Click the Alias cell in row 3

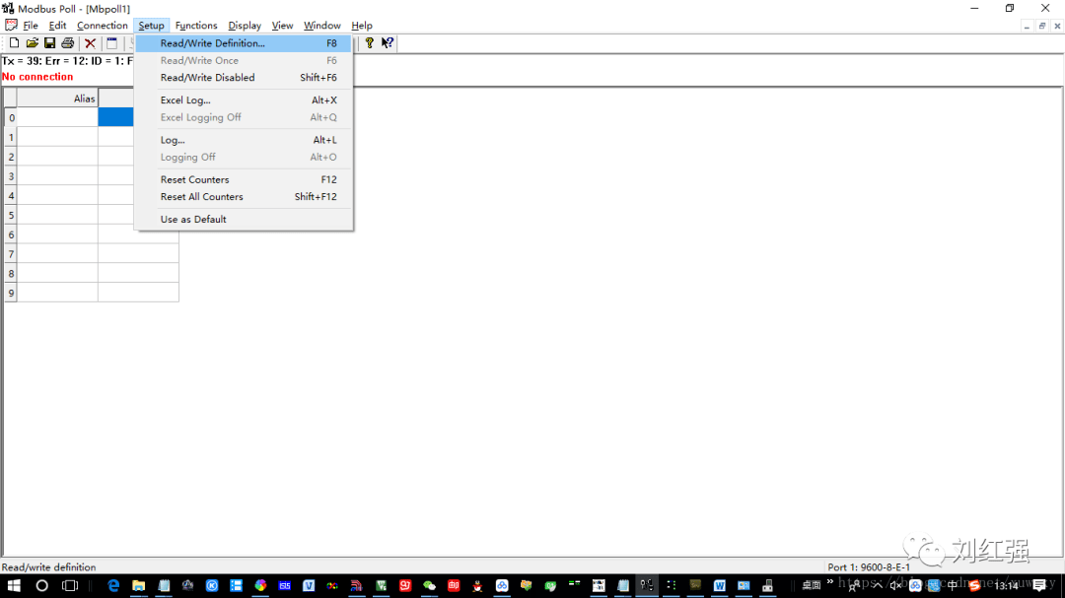pos(57,176)
